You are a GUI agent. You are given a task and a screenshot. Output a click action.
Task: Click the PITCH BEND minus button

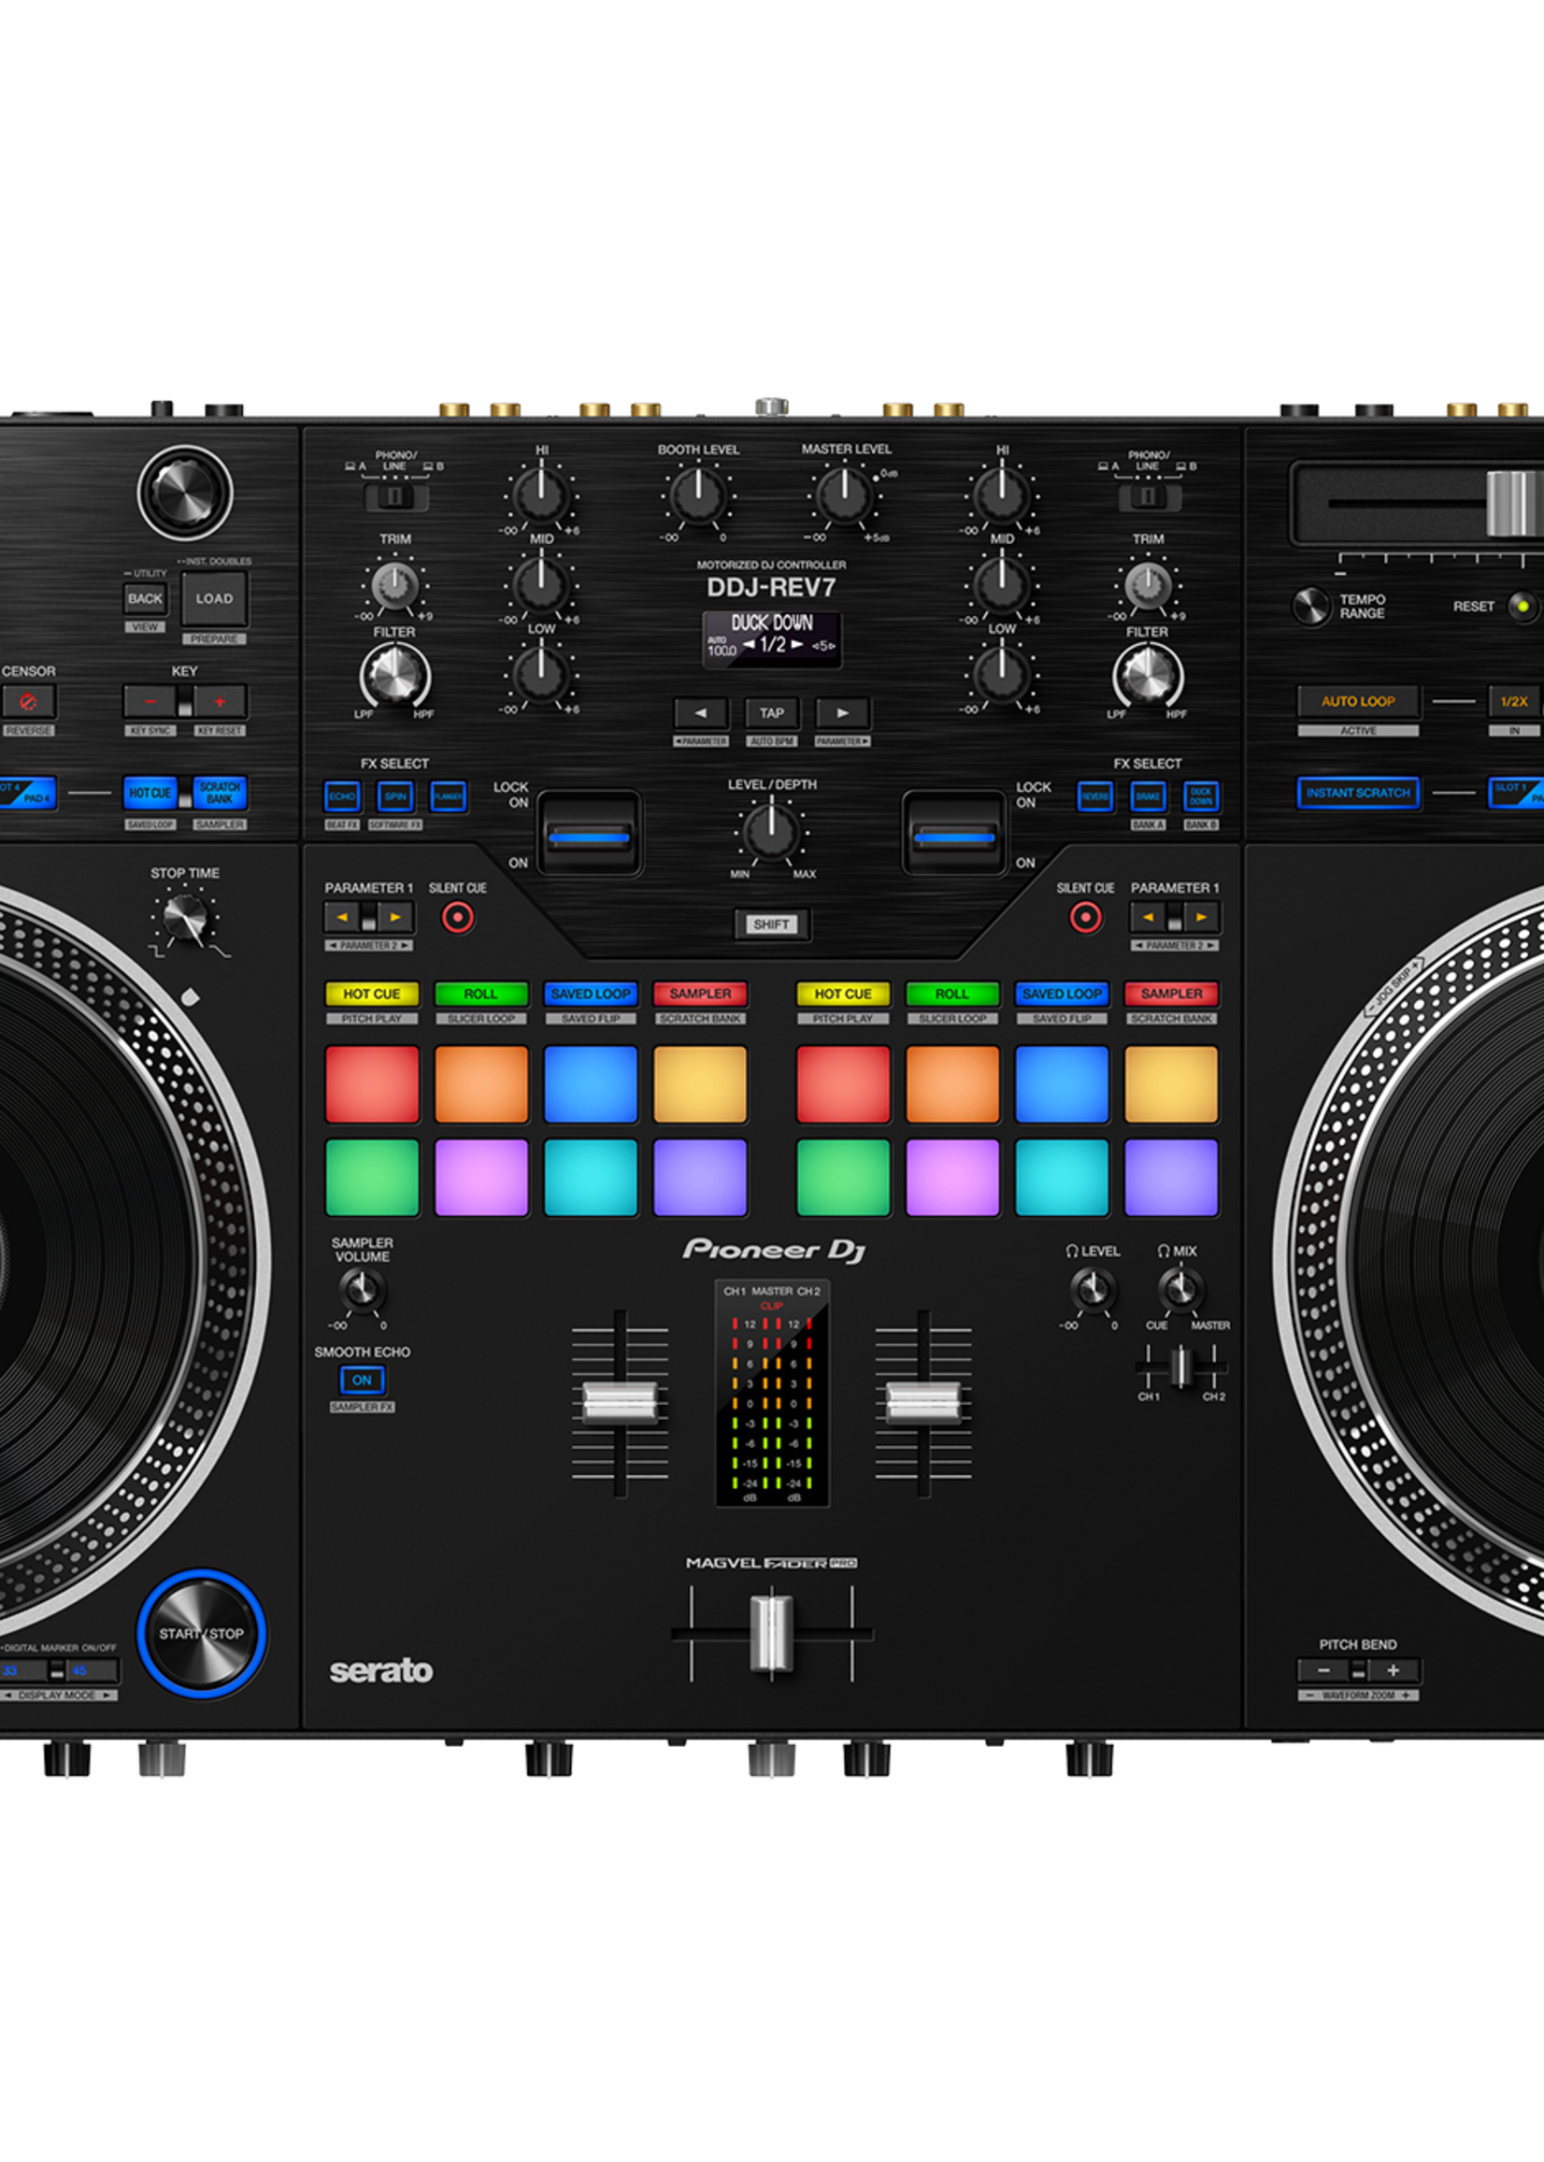click(x=1323, y=1670)
